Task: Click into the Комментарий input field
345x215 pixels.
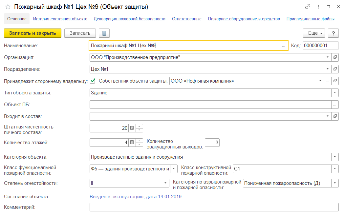Action: (x=213, y=207)
